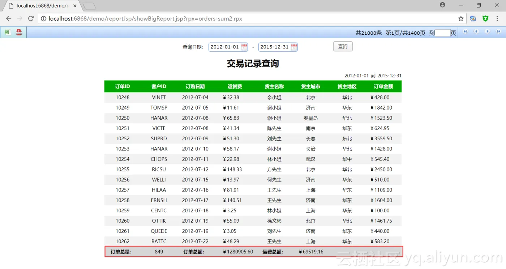
Task: Open a new browser tab
Action: (x=89, y=6)
